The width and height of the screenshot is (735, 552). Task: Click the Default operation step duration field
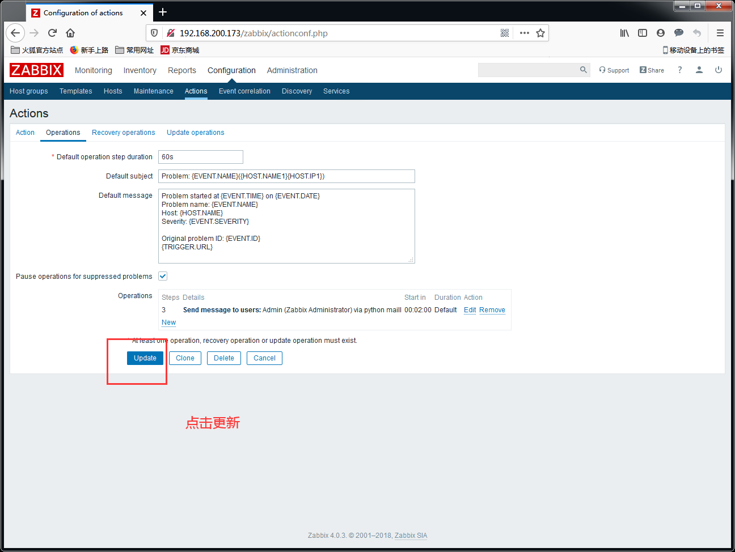click(x=201, y=157)
